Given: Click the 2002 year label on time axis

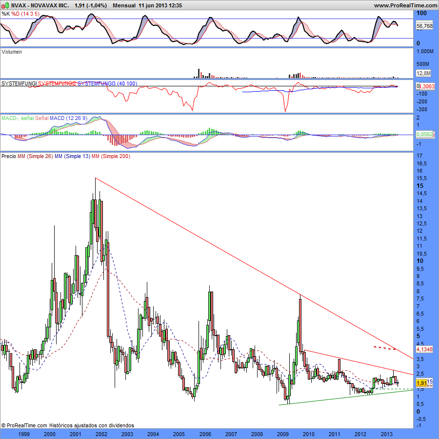Looking at the screenshot, I should [101, 434].
